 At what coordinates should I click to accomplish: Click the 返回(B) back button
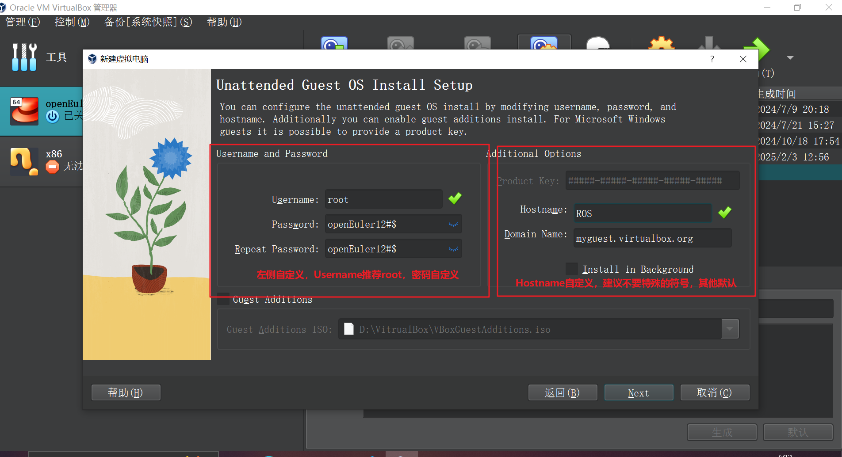tap(563, 392)
